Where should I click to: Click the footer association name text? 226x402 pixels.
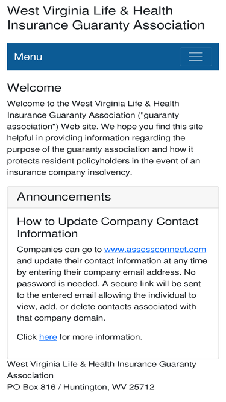coord(101,369)
